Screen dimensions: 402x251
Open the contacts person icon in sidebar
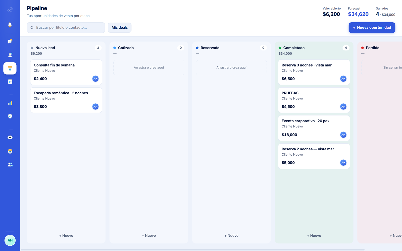[x=10, y=55]
